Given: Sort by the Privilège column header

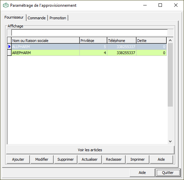Looking at the screenshot, I should tap(93, 41).
